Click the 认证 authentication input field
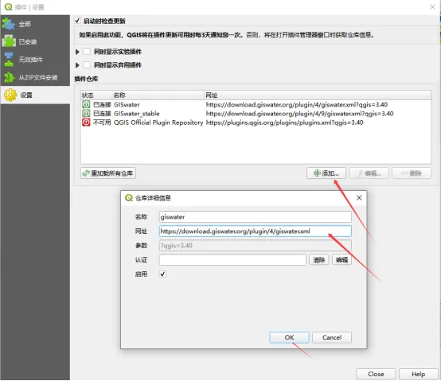Image resolution: width=441 pixels, height=381 pixels. (232, 259)
